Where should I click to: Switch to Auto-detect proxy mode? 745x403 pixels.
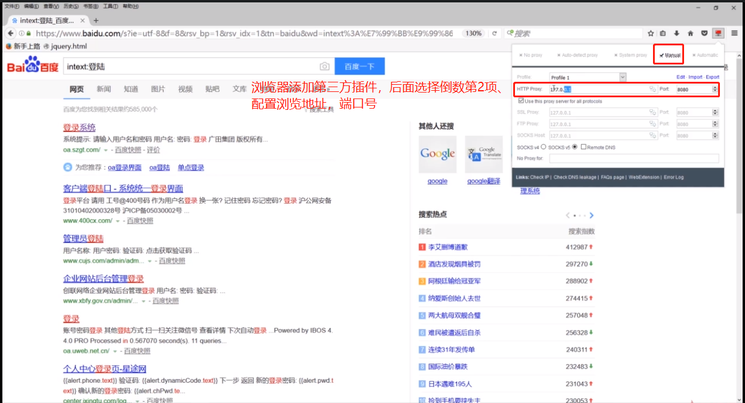[x=578, y=55]
